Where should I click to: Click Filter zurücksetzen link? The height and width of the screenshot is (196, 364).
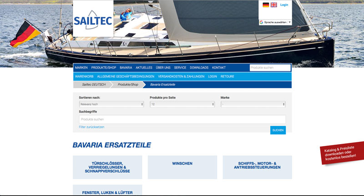(91, 127)
